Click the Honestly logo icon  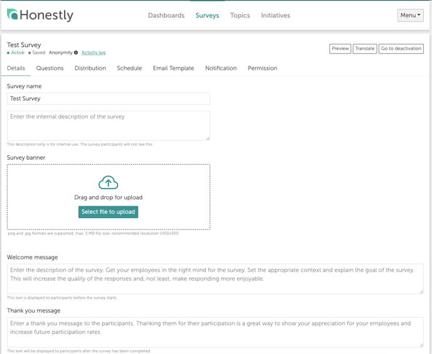pyautogui.click(x=13, y=14)
